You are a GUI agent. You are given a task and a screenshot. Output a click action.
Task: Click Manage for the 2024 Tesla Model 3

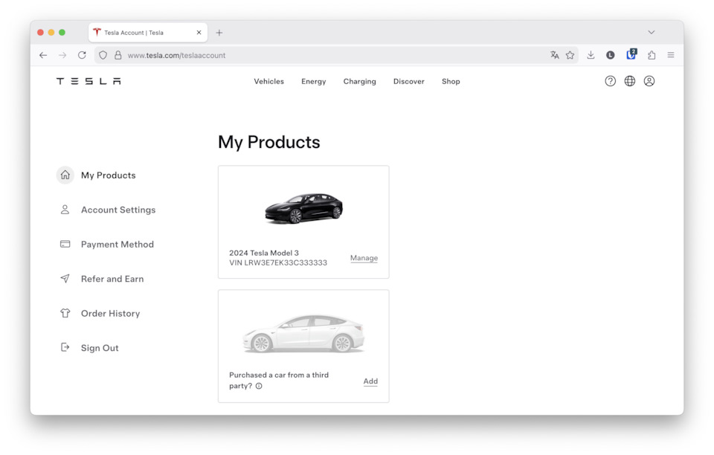point(364,258)
